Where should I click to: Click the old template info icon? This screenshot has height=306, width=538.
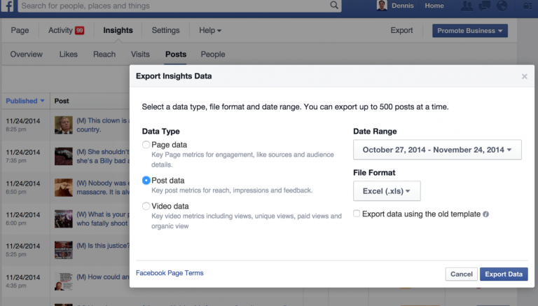pos(485,214)
